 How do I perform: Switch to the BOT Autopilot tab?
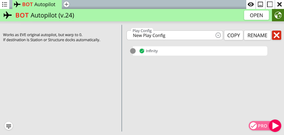(x=37, y=4)
